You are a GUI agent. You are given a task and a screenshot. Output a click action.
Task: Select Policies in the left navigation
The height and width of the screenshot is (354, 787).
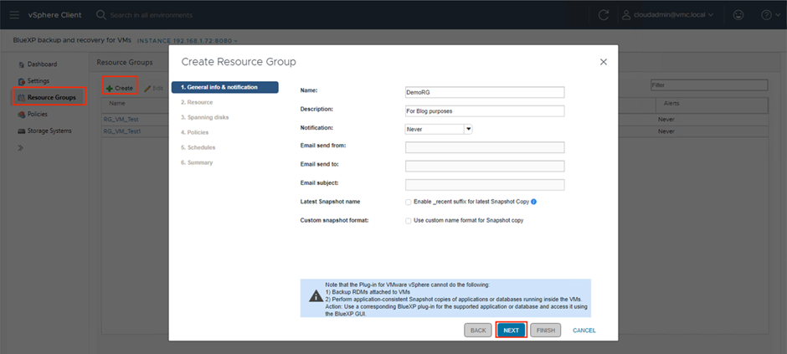point(39,114)
